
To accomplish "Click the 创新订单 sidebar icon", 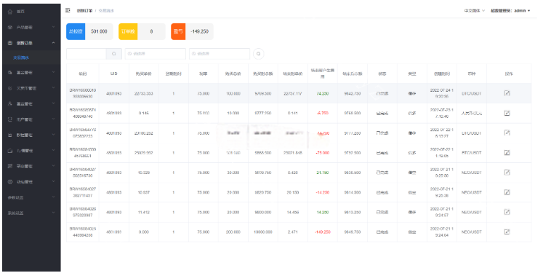I will (x=9, y=43).
